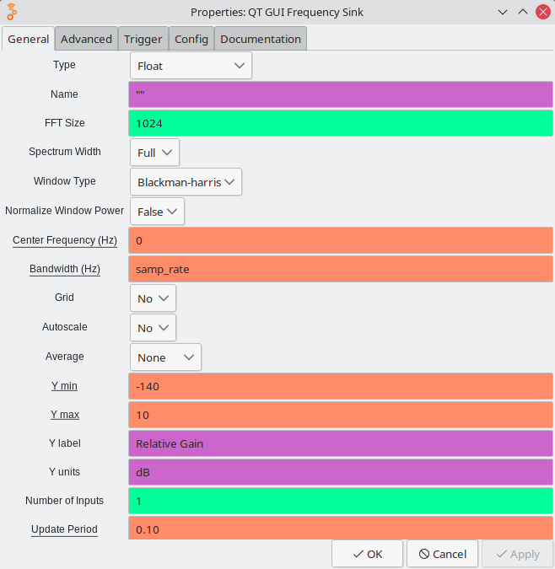Open the Trigger tab

(x=143, y=39)
